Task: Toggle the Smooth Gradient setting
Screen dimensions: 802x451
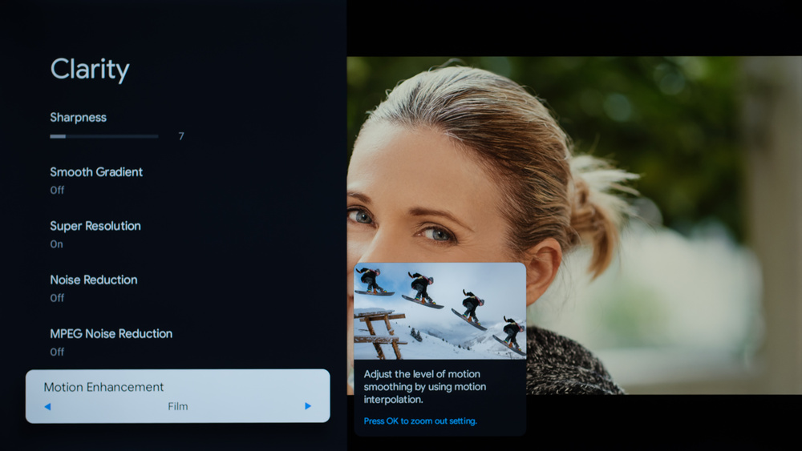Action: (x=96, y=171)
